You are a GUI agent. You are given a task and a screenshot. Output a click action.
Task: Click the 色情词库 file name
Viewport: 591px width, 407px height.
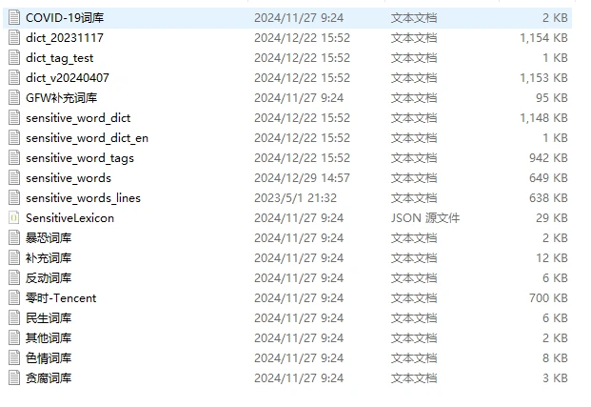click(49, 358)
